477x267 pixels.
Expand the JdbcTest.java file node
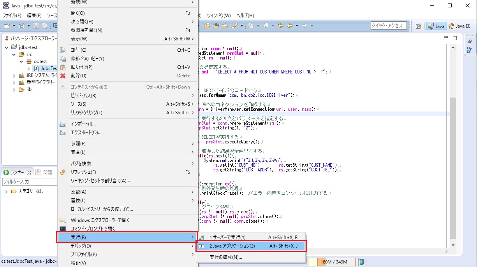coord(29,68)
